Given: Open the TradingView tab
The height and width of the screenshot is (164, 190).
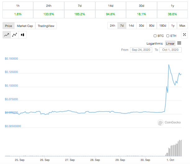Looking at the screenshot, I should [x=46, y=26].
